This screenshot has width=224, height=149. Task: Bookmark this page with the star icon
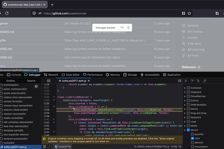click(x=189, y=13)
